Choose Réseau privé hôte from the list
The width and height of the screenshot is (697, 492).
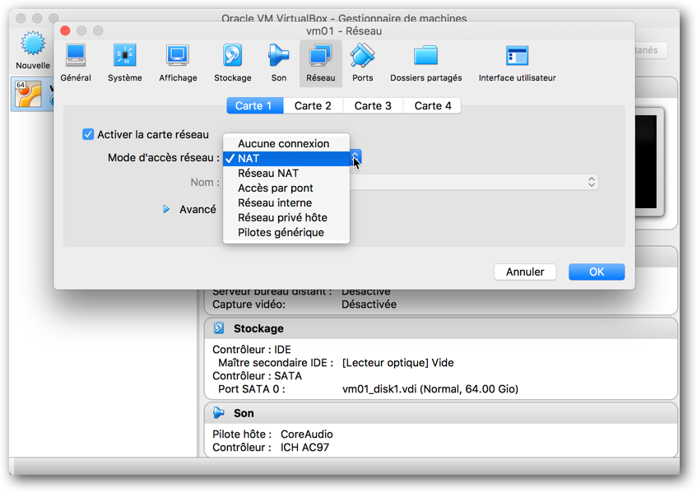coord(286,217)
